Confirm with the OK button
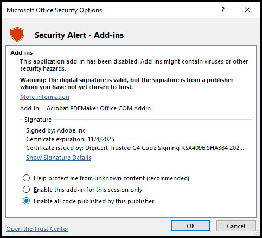Viewport: 262px width, 238px height. (190, 226)
